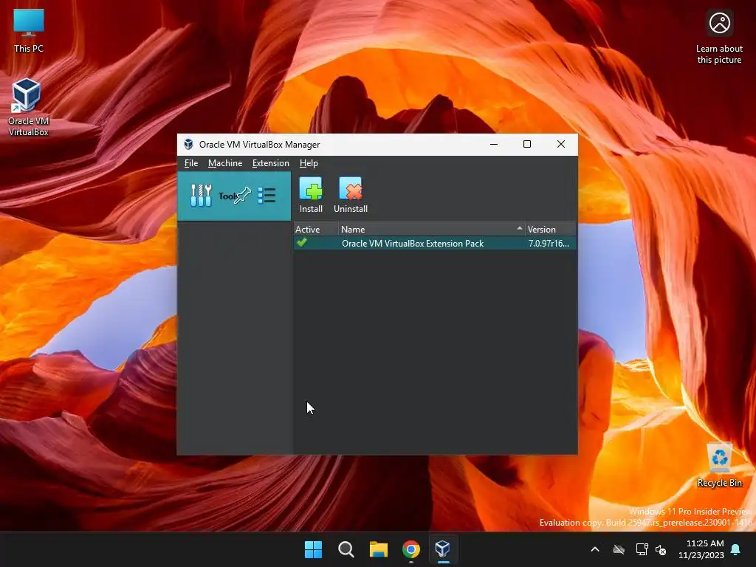Sort by the Active column header
Screen dimensions: 756x567
tap(316, 229)
